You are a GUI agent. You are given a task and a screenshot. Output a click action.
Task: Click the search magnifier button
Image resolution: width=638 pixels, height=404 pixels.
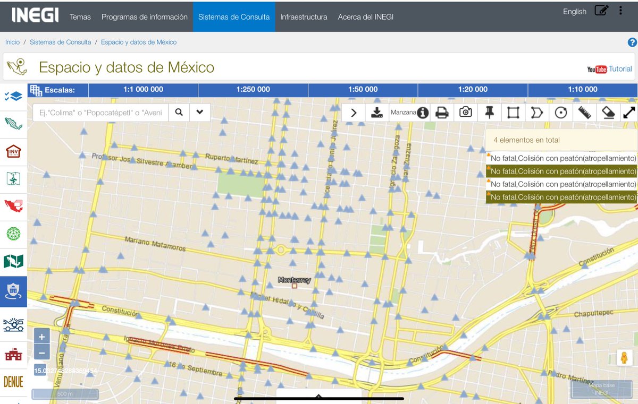pos(179,113)
